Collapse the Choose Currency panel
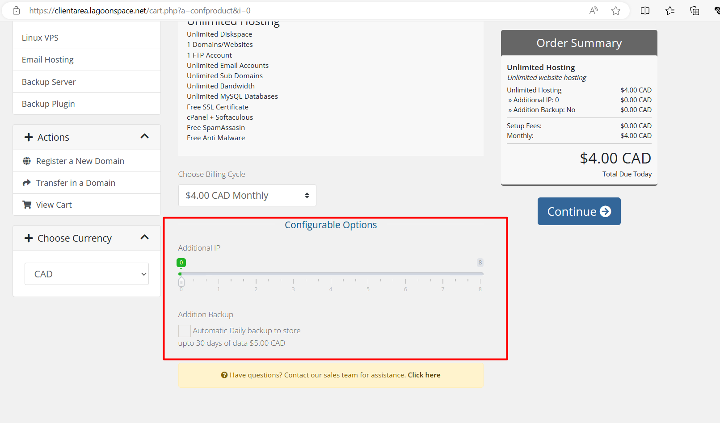The height and width of the screenshot is (423, 720). [x=144, y=238]
